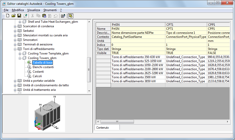The width and height of the screenshot is (235, 140).
Task: Click the document refresh toolbar icon
Action: 63,16
